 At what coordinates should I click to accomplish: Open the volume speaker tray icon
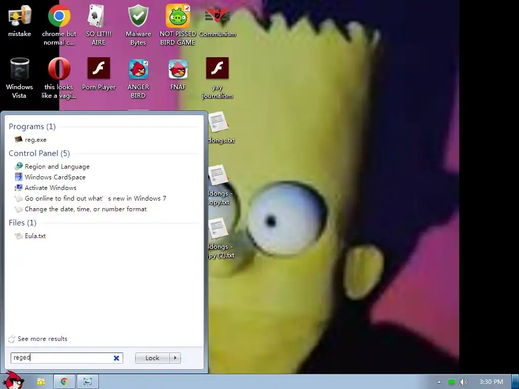(x=464, y=382)
